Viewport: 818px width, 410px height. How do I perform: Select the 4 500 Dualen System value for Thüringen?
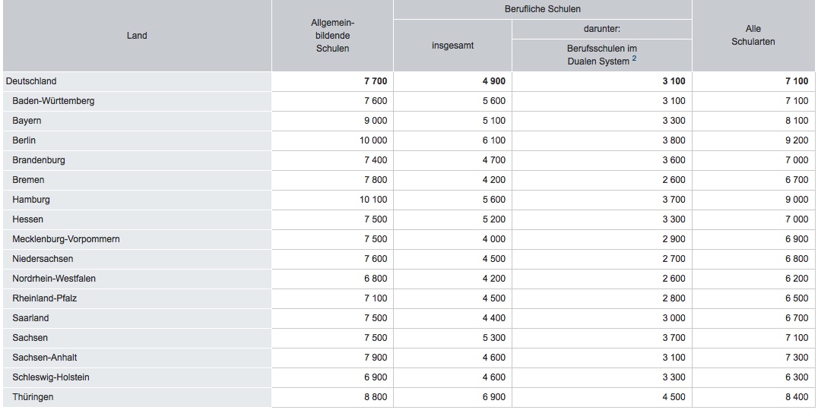673,397
